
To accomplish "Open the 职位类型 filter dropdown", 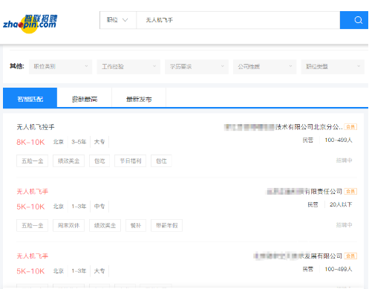I will 333,67.
